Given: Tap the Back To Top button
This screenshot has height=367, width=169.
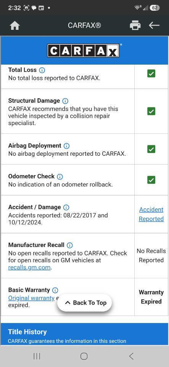Looking at the screenshot, I should click(x=85, y=303).
